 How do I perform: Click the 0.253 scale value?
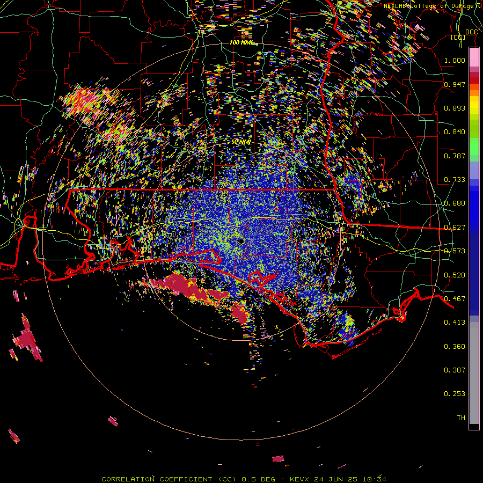coord(455,394)
